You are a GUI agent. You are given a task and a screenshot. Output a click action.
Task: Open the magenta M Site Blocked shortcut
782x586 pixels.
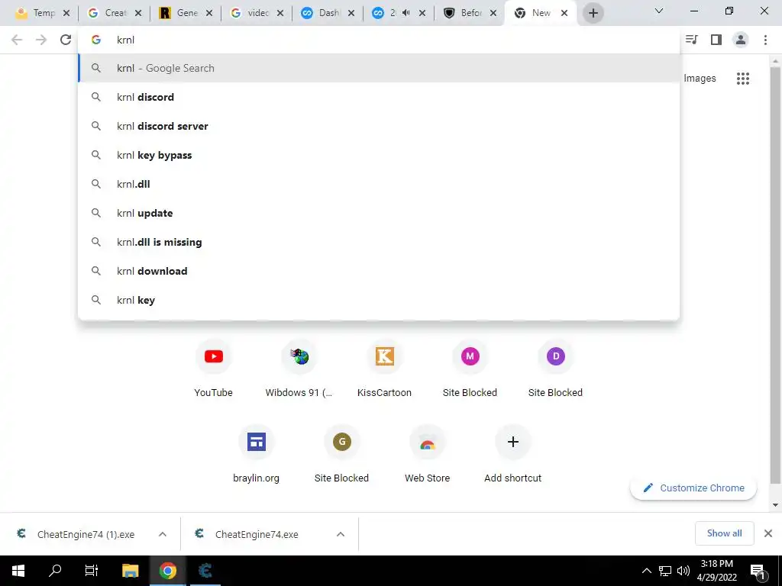point(470,369)
